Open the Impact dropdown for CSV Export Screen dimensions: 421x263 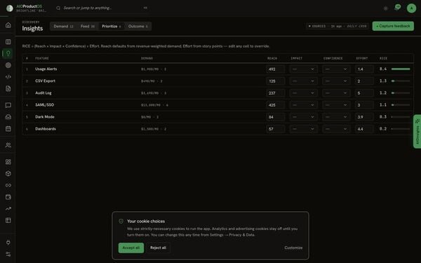tap(303, 81)
